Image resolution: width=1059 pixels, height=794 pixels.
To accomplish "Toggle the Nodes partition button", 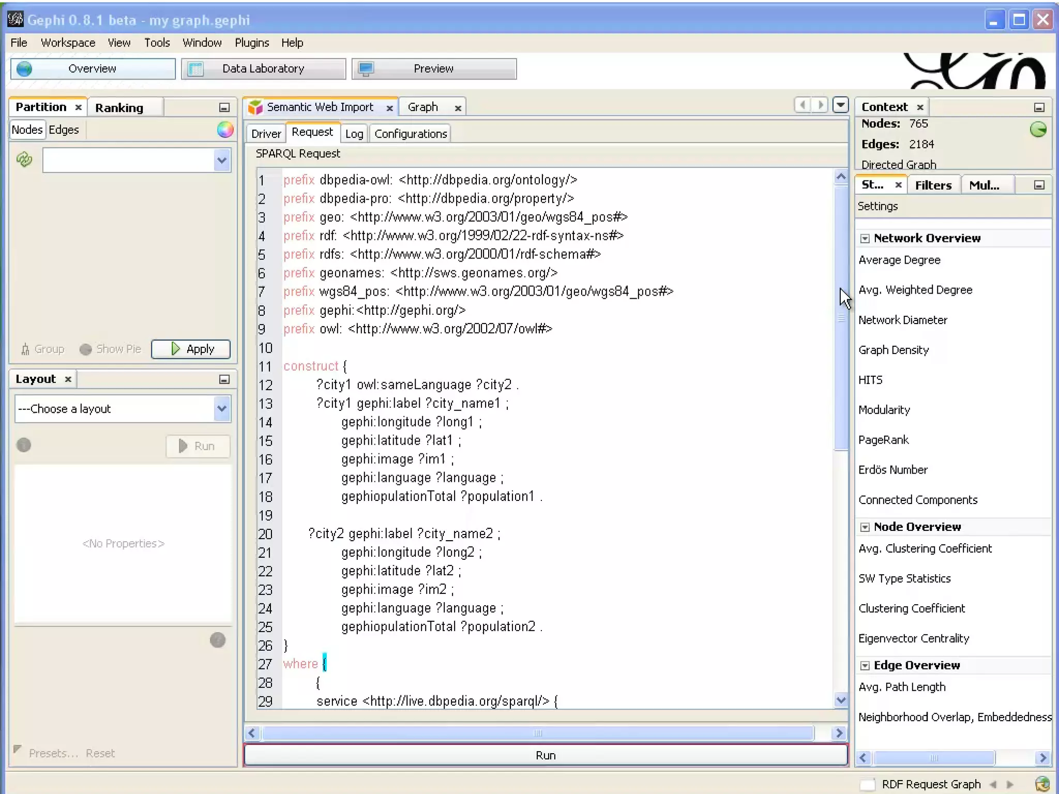I will (x=27, y=130).
